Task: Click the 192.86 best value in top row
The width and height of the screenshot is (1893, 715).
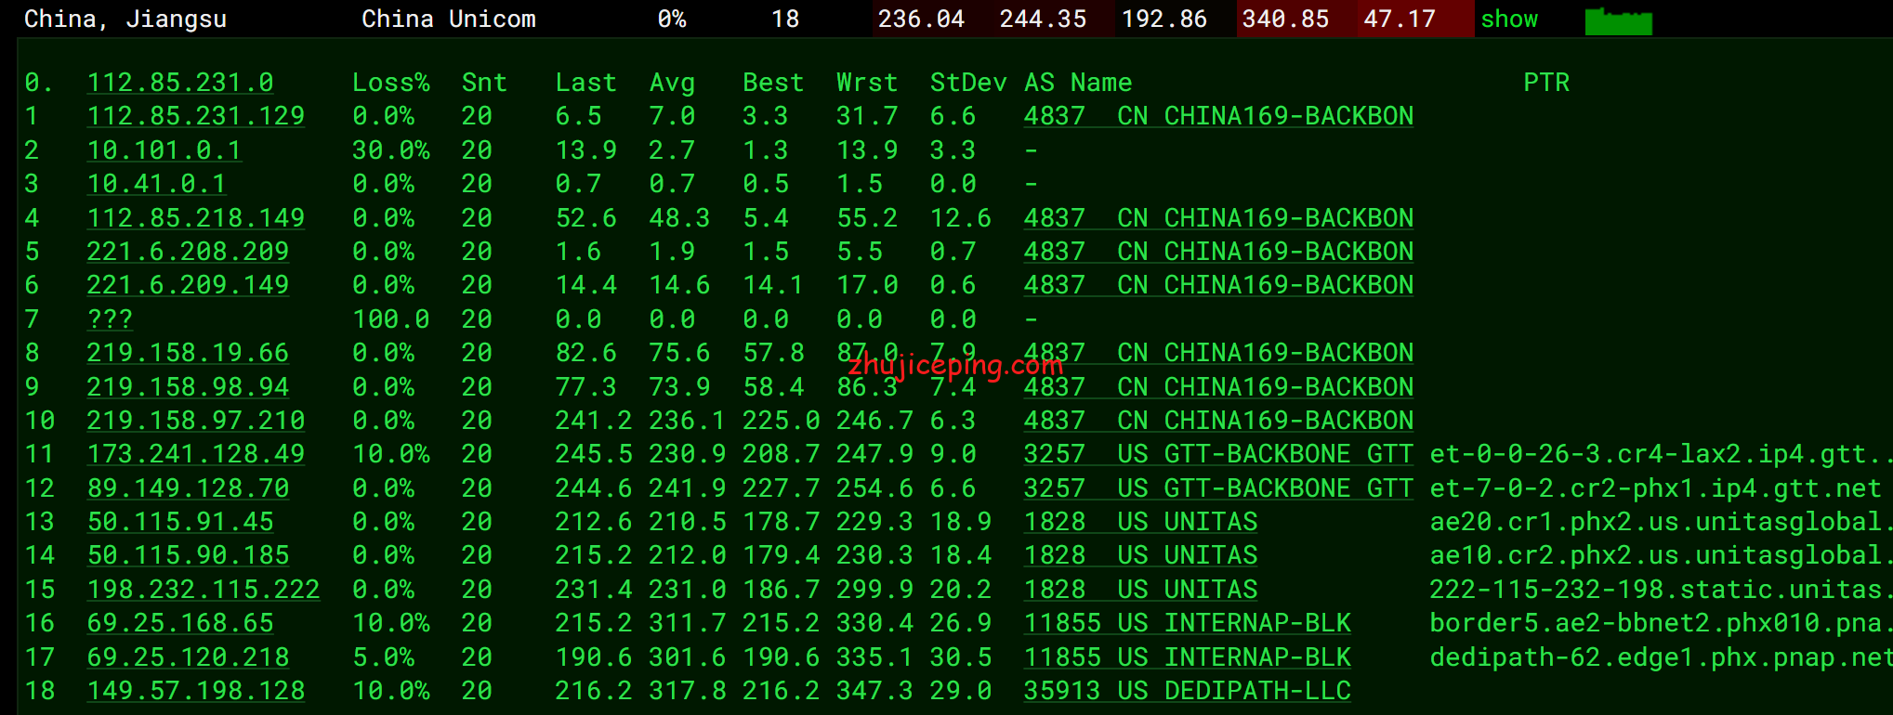Action: pyautogui.click(x=1164, y=19)
